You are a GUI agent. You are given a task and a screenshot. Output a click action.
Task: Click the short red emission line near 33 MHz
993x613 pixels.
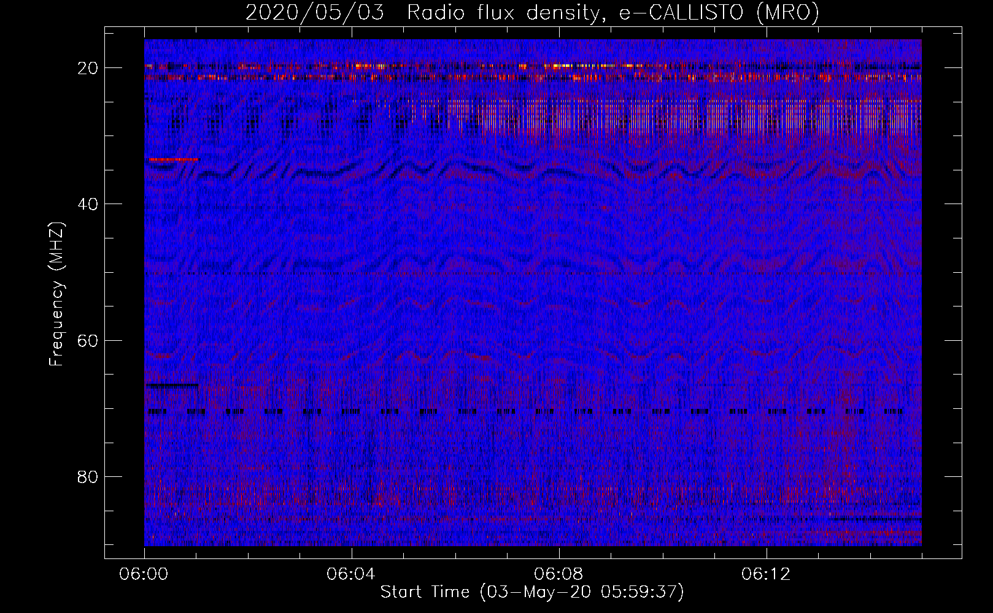click(x=173, y=159)
